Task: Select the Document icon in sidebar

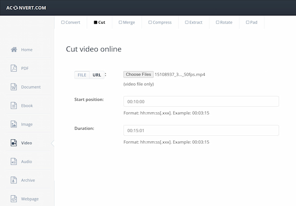Action: click(x=14, y=87)
